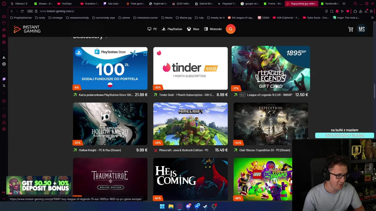This screenshot has width=376, height=211.
Task: Open ChatGPT in the Opera sidebar
Action: [4, 64]
